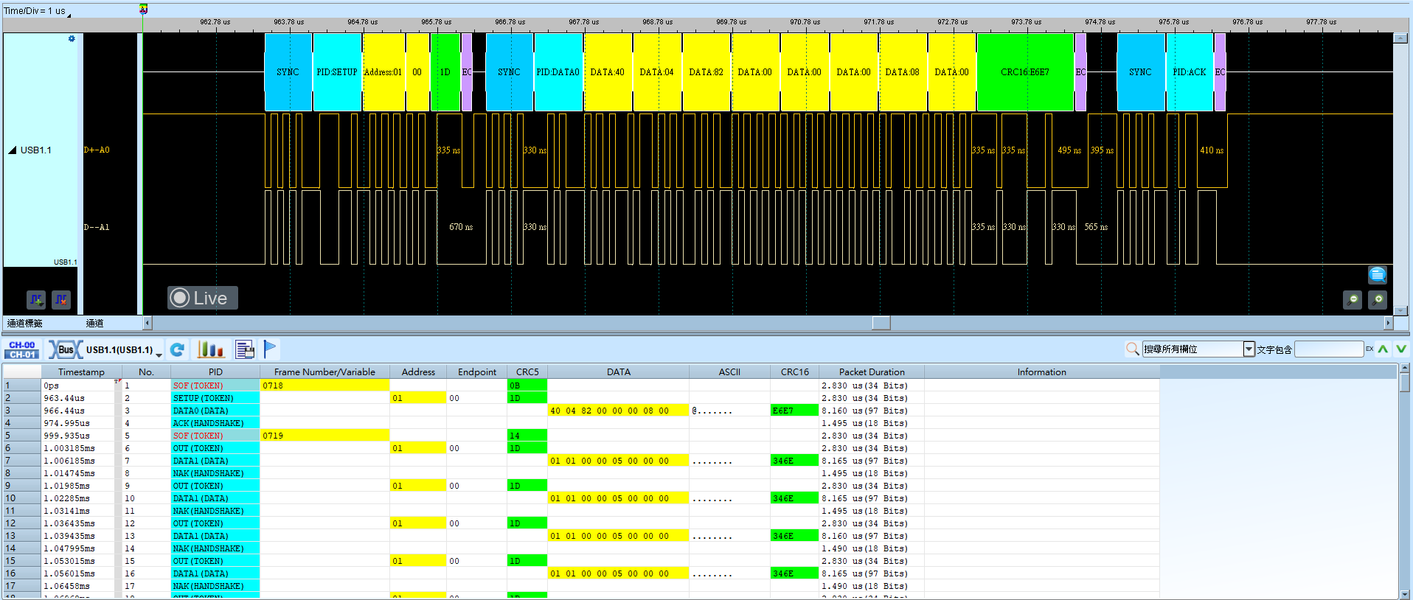
Task: Click the blue refresh arrow icon
Action: point(177,349)
